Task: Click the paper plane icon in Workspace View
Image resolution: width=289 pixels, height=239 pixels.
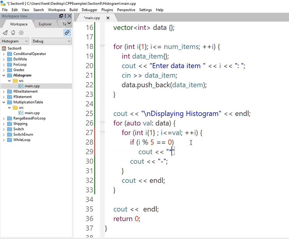Action: click(x=5, y=33)
